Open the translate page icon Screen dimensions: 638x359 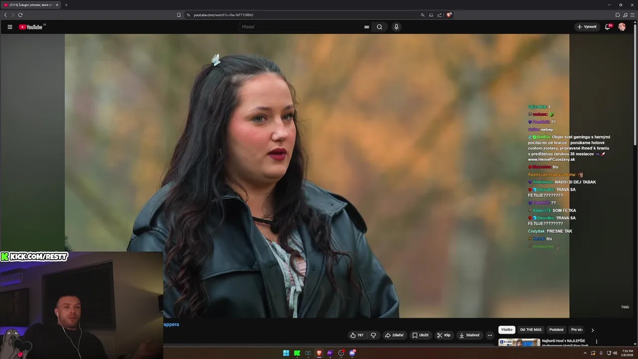tap(423, 15)
